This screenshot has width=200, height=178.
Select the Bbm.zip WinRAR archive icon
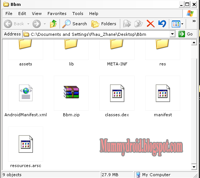(71, 92)
